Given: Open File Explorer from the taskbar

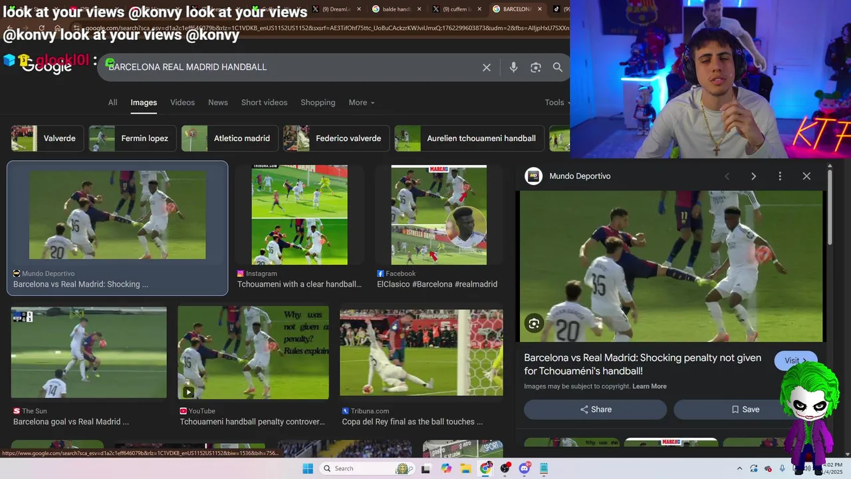Looking at the screenshot, I should click(466, 468).
